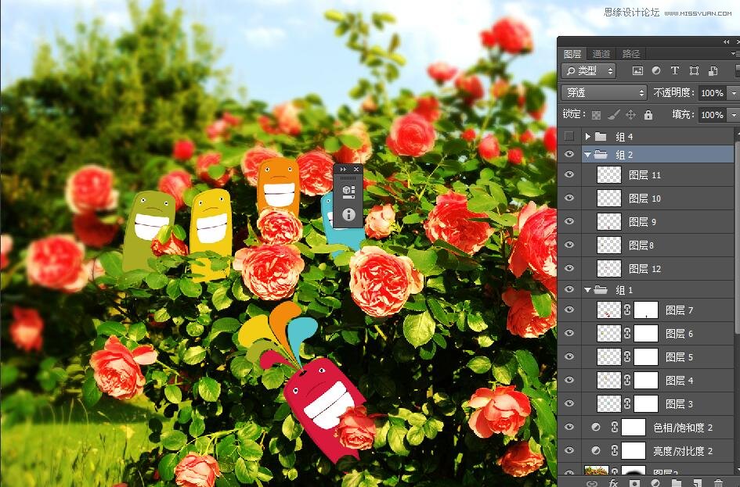
Task: Toggle the layer filter on/off switch
Action: [x=737, y=70]
